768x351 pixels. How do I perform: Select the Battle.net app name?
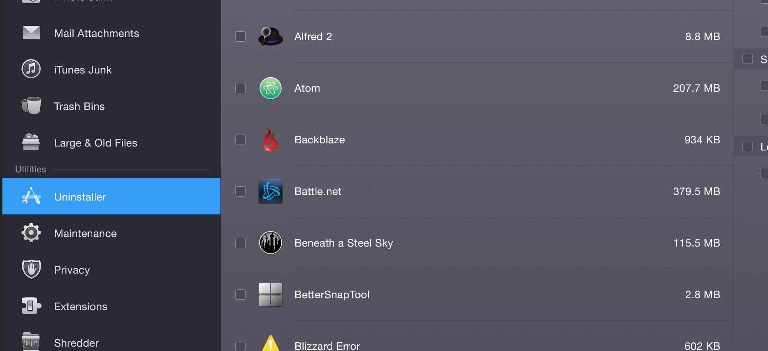pyautogui.click(x=318, y=191)
